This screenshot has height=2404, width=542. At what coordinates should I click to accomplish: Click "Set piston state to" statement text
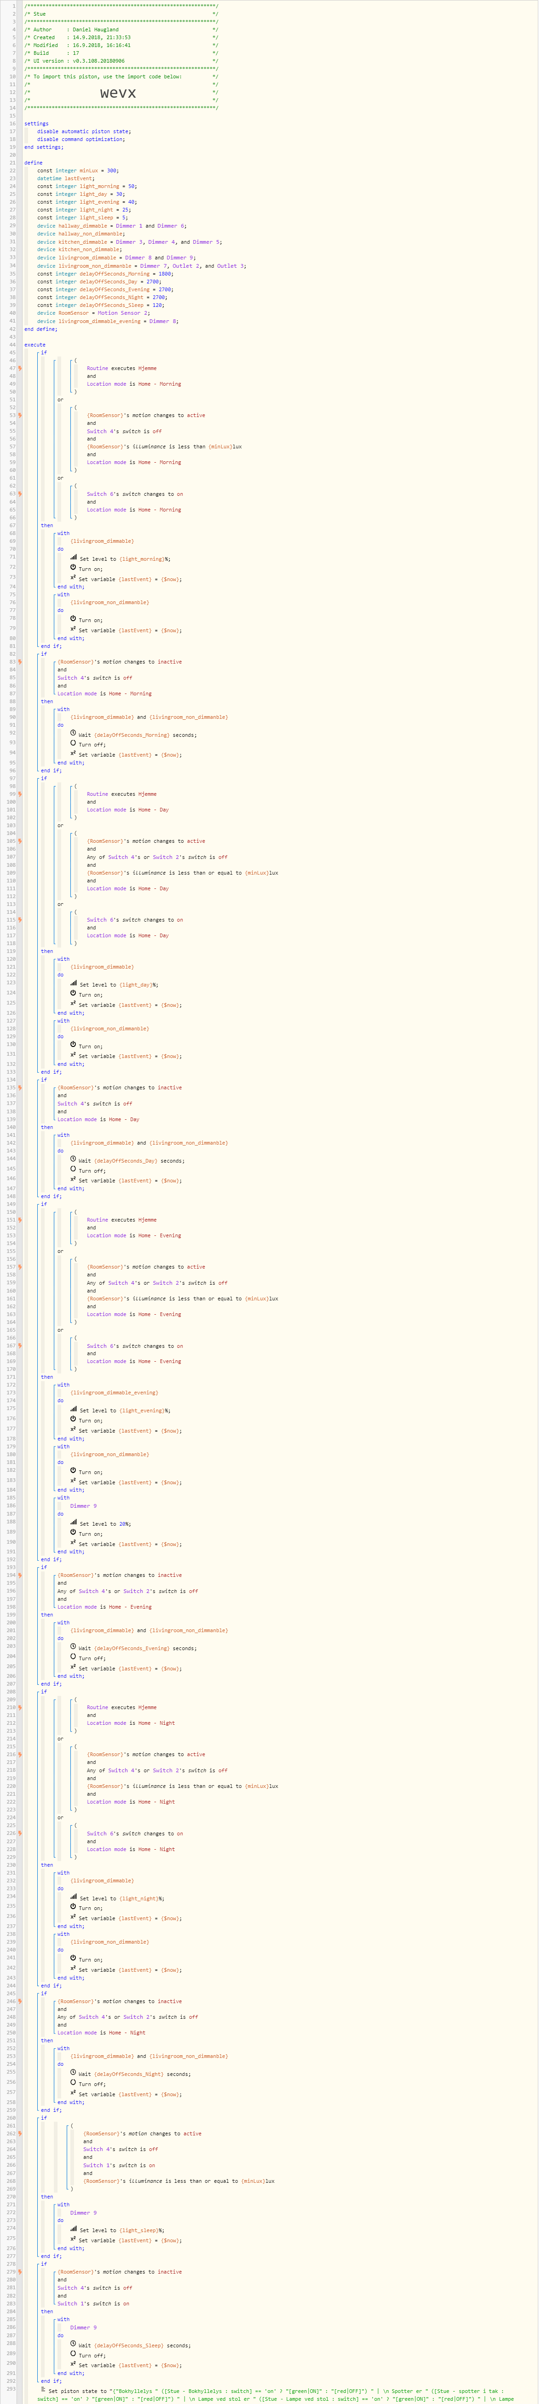click(78, 2391)
